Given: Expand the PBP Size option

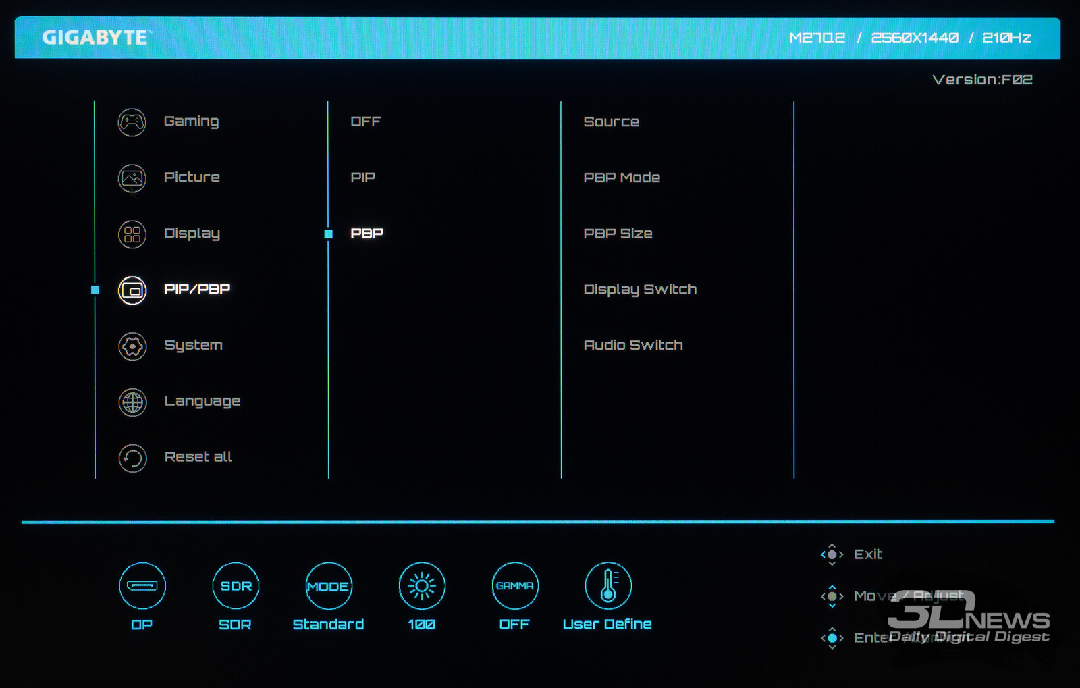Looking at the screenshot, I should 618,234.
